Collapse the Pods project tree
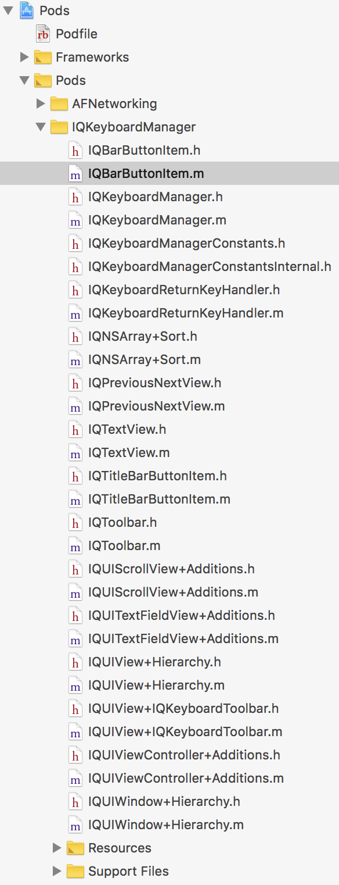Screen dimensions: 339x885 pyautogui.click(x=8, y=10)
